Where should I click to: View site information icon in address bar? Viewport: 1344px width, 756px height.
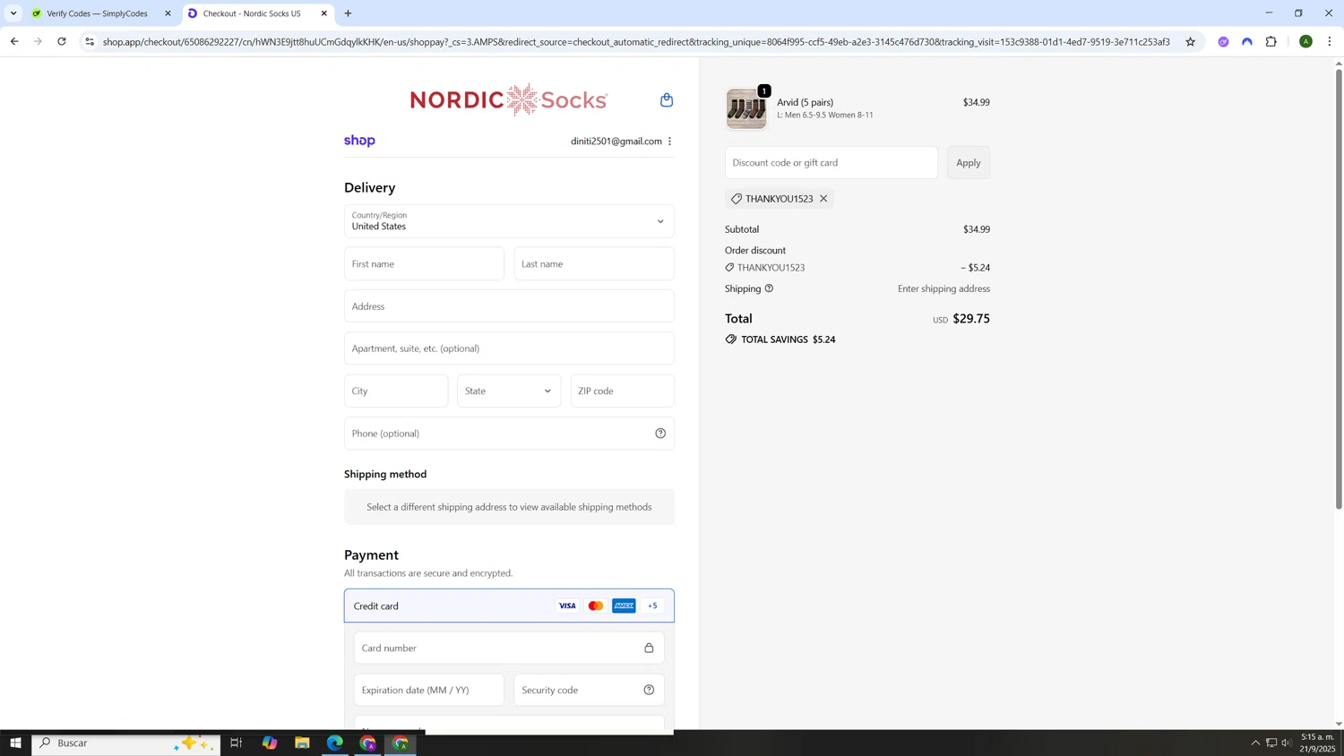tap(89, 42)
